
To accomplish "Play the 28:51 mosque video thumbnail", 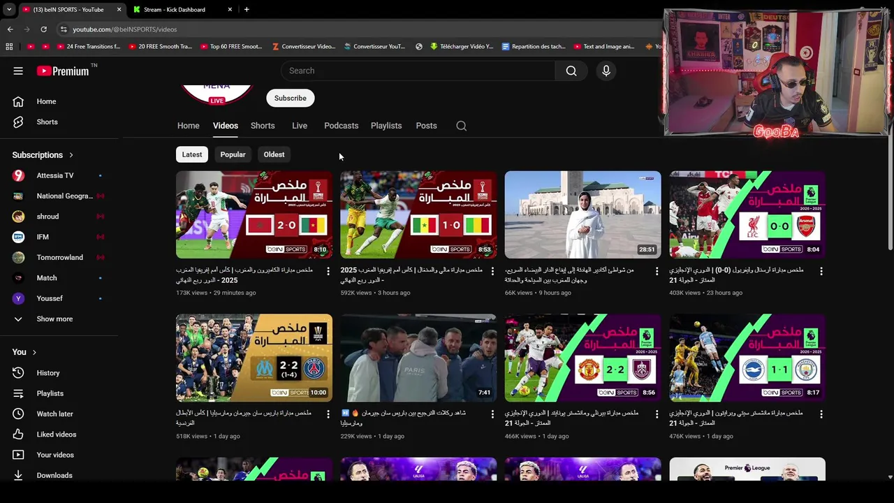I will pos(582,214).
